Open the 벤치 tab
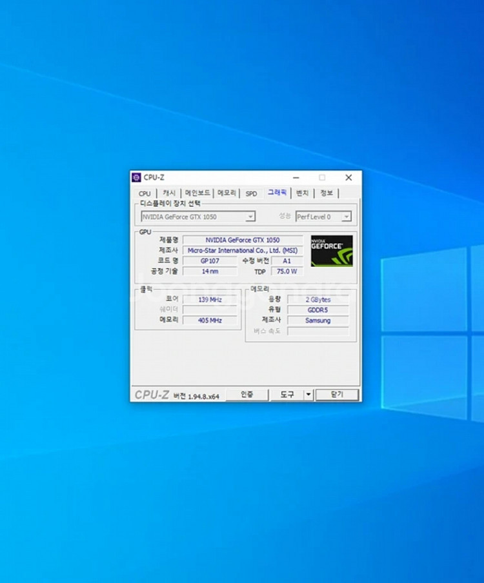The height and width of the screenshot is (583, 484). coord(302,193)
